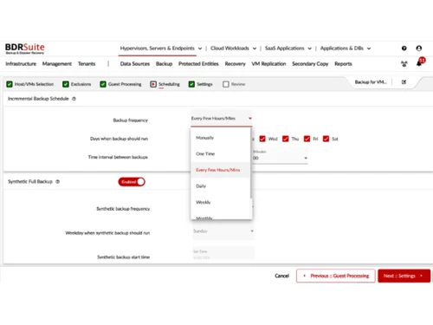Viewport: 433px width, 325px height.
Task: Go to the Settings wizard step
Action: click(x=201, y=84)
